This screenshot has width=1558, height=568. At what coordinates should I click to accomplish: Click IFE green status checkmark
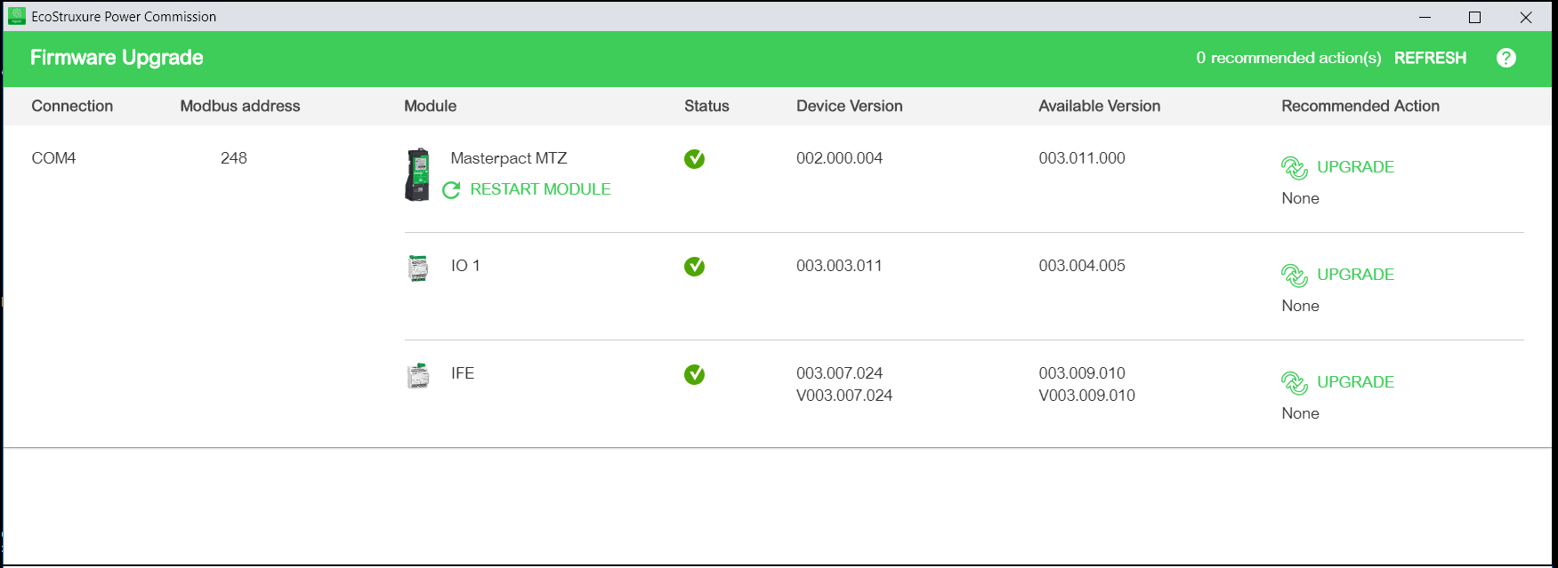694,374
